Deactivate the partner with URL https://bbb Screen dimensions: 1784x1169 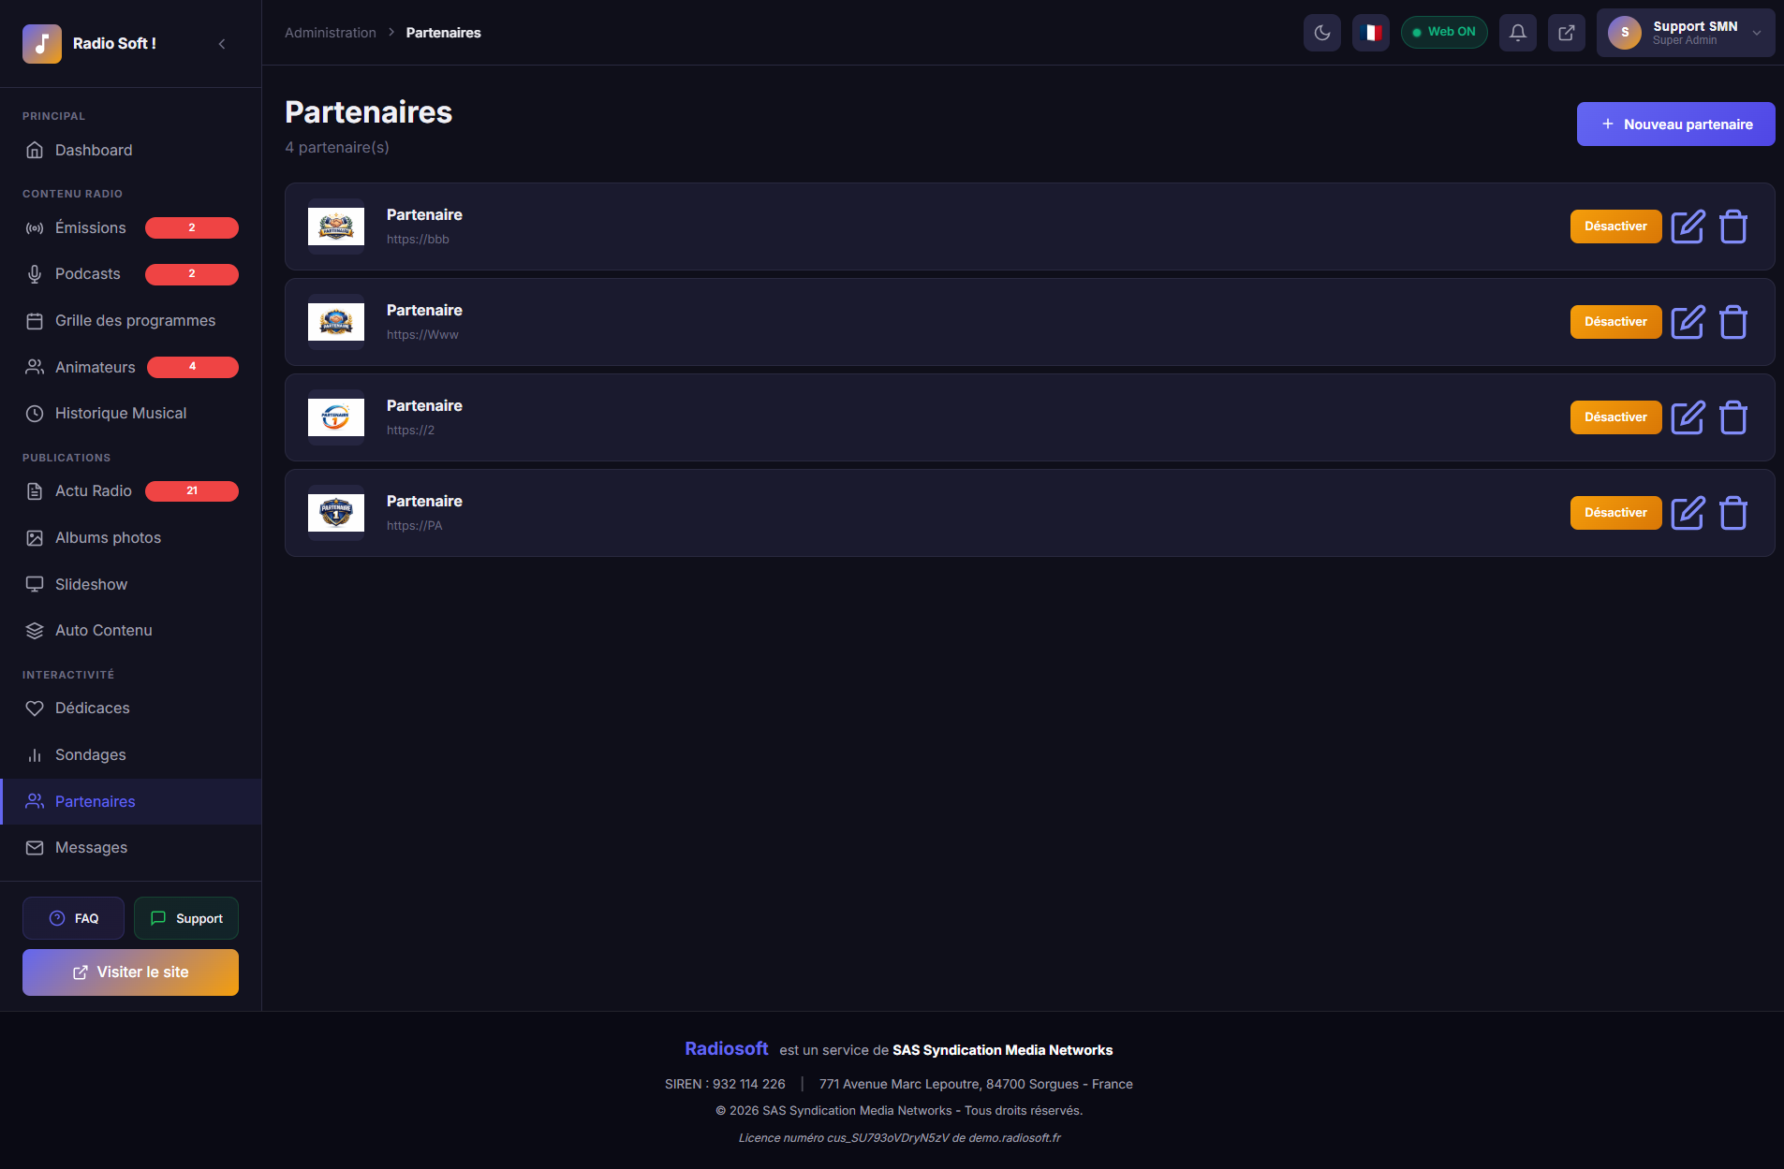click(x=1614, y=226)
